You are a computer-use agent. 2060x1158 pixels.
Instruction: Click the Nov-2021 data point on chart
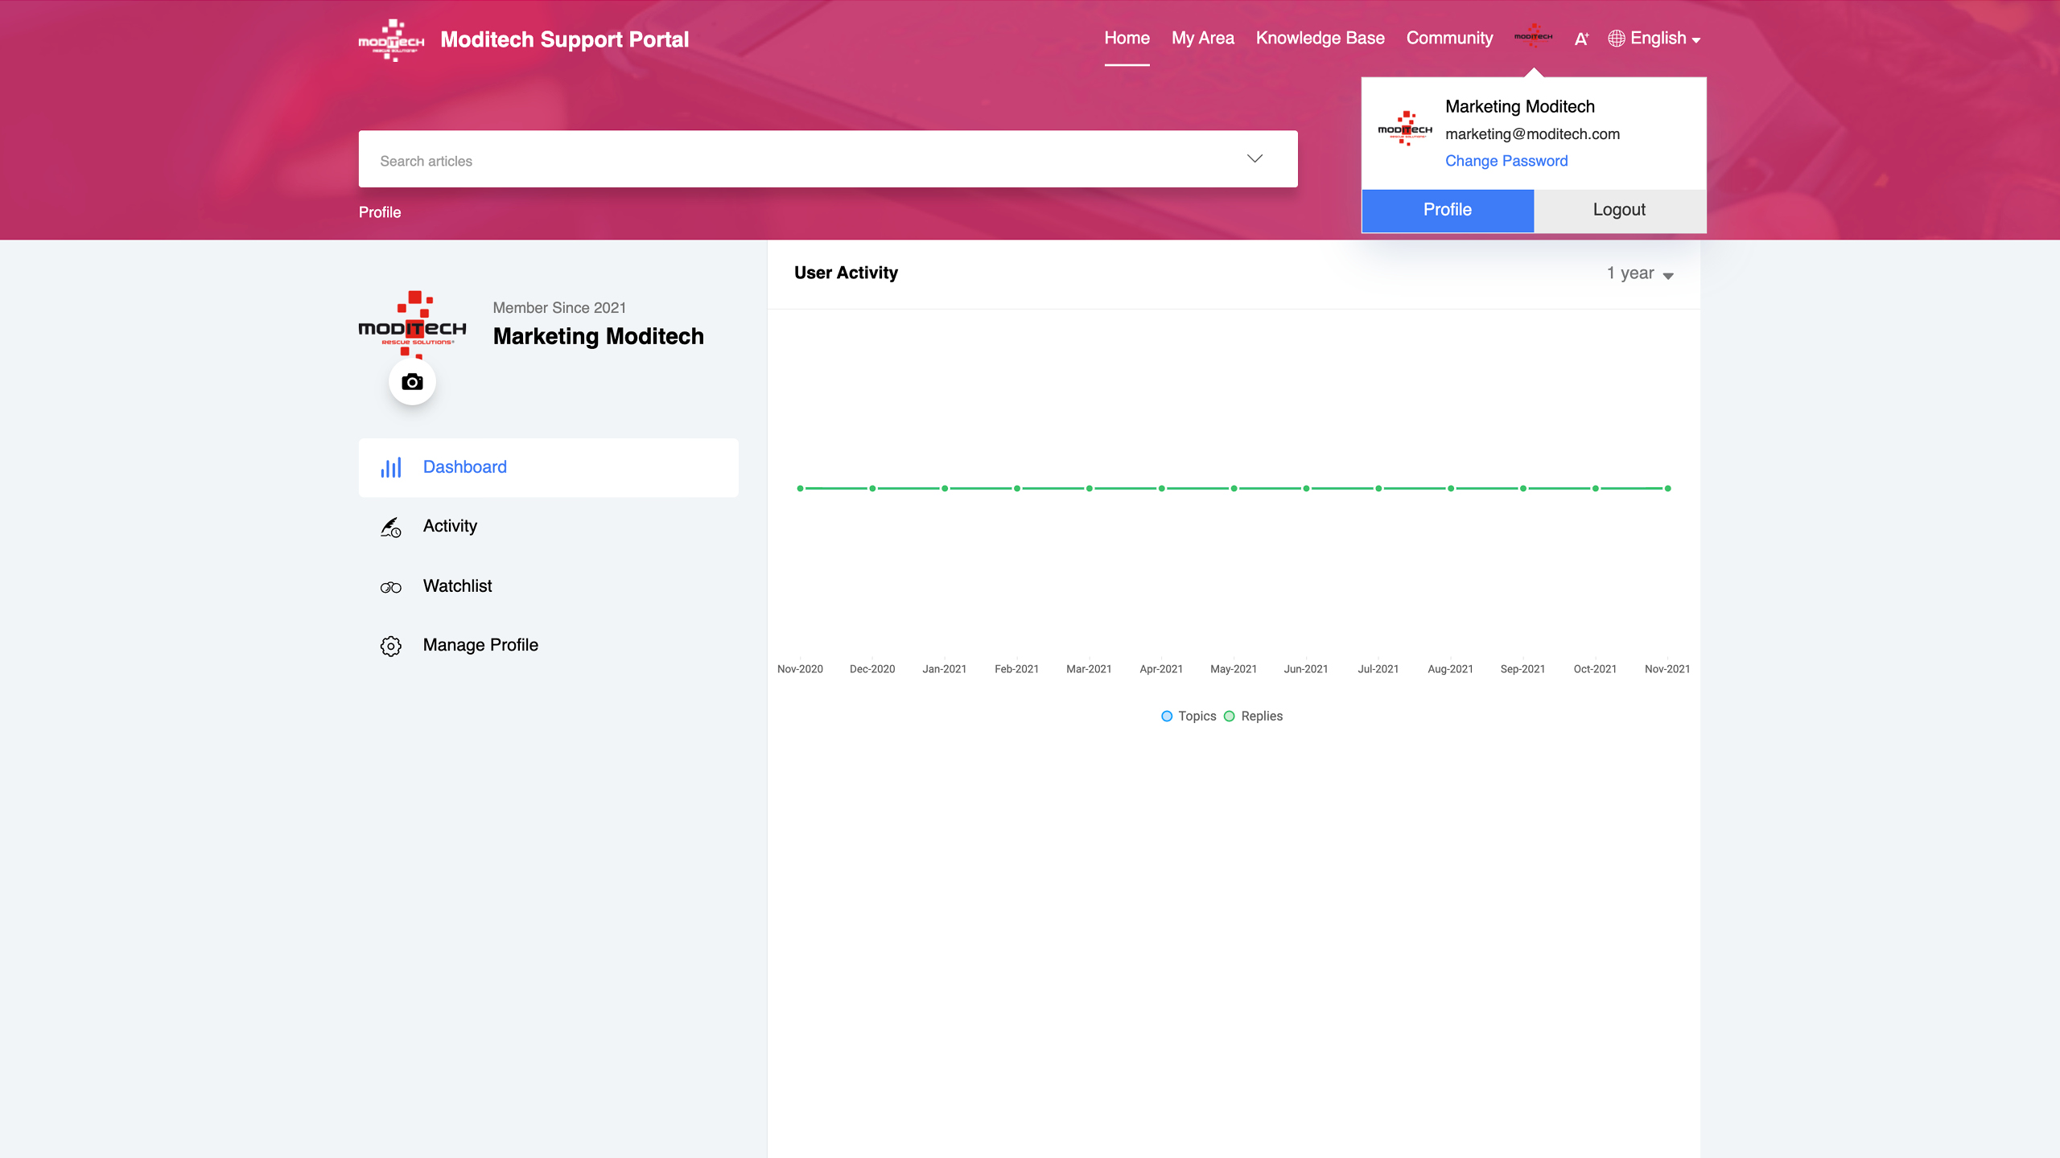(x=1667, y=488)
